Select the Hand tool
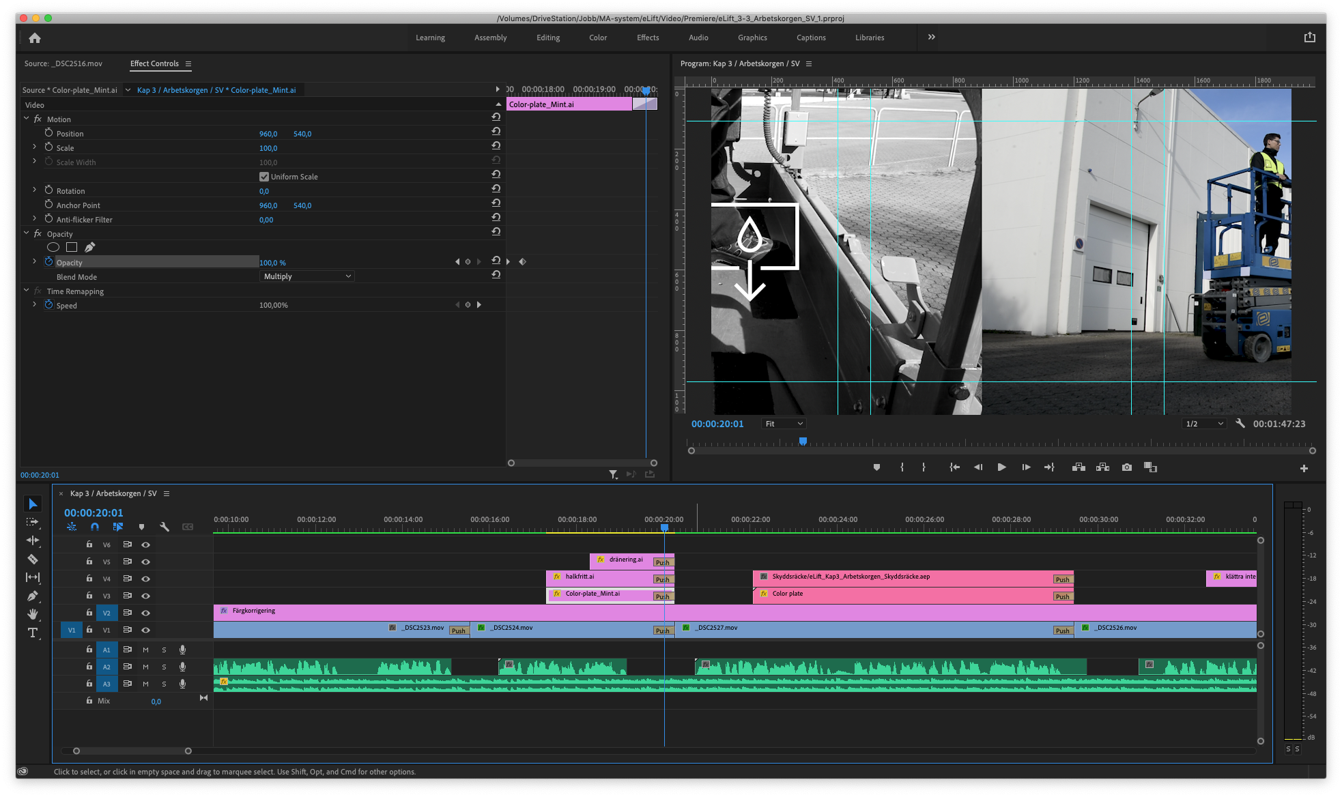The width and height of the screenshot is (1342, 797). click(x=32, y=614)
